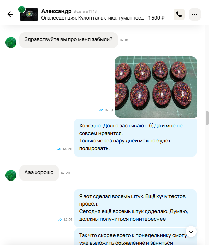
Task: Click read-receipt checkmarks next to 14:19
Action: pyautogui.click(x=101, y=110)
